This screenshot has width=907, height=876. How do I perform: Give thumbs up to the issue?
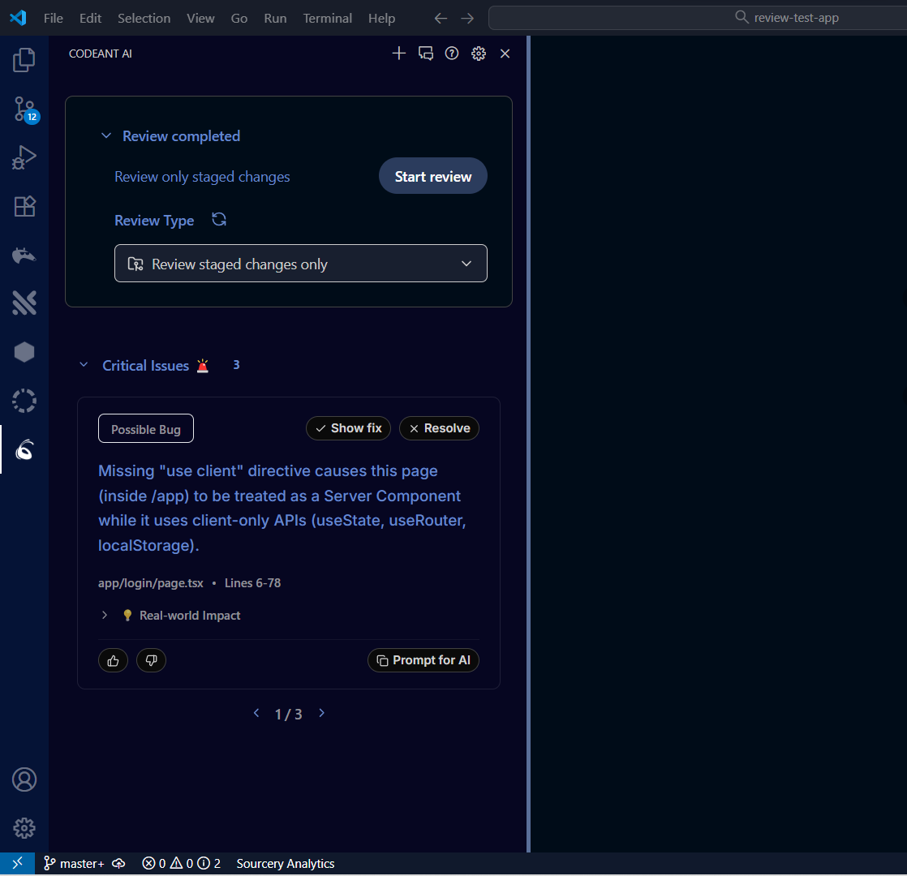(x=113, y=660)
